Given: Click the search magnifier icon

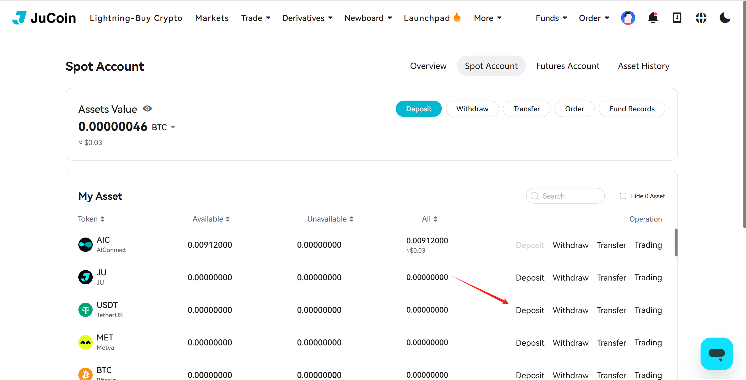Looking at the screenshot, I should pyautogui.click(x=535, y=196).
